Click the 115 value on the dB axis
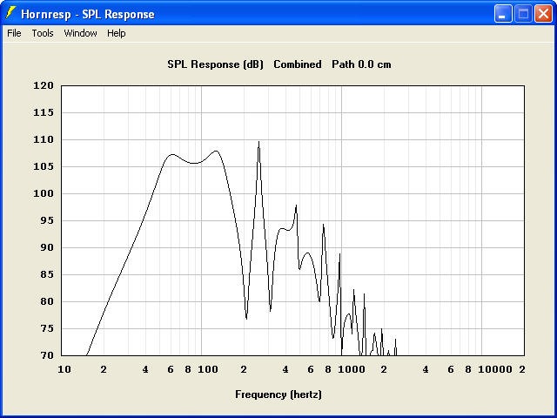Screen dimensions: 557x418 (44, 112)
